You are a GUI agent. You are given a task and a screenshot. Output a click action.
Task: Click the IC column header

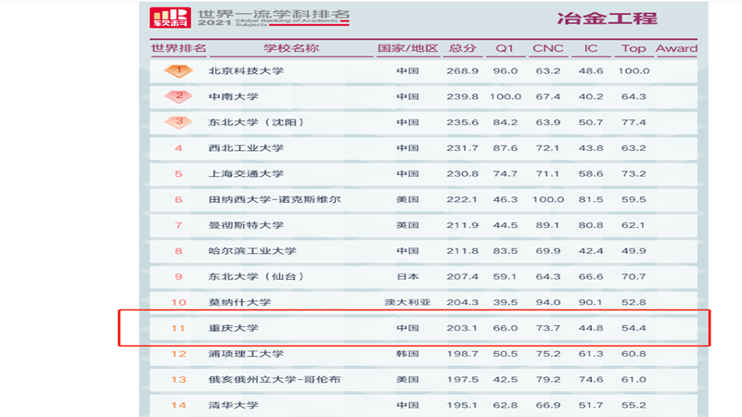[x=591, y=48]
